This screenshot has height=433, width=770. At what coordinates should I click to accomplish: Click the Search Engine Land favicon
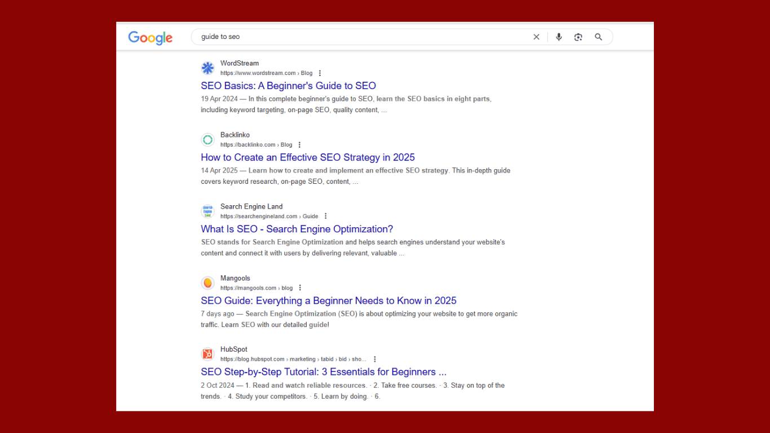pyautogui.click(x=208, y=211)
